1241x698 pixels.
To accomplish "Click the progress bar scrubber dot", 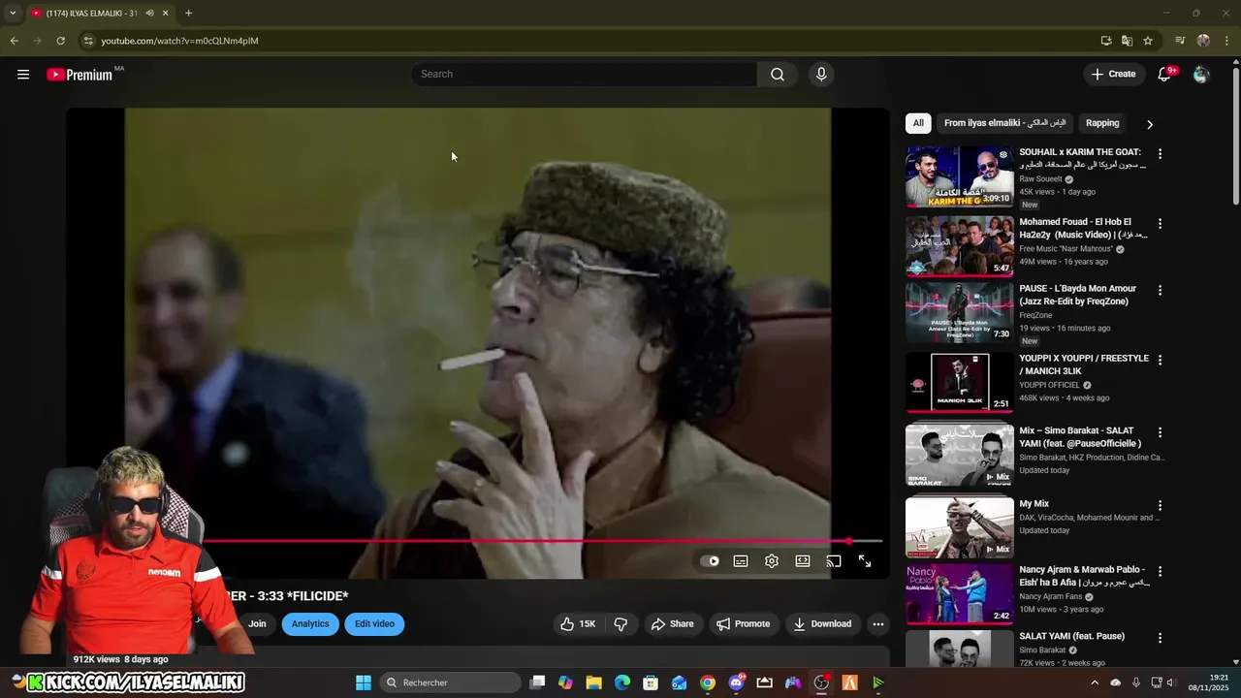I will [849, 541].
